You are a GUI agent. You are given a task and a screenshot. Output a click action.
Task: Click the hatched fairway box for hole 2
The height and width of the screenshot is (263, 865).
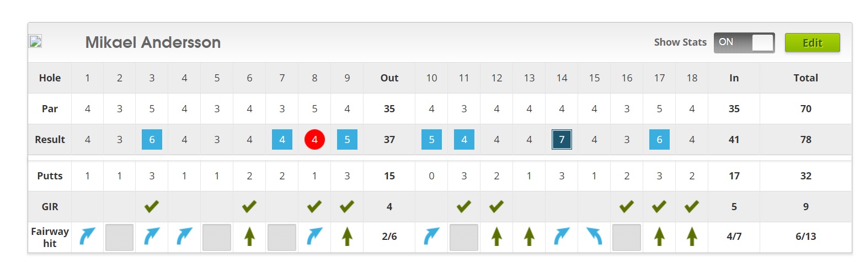[120, 237]
